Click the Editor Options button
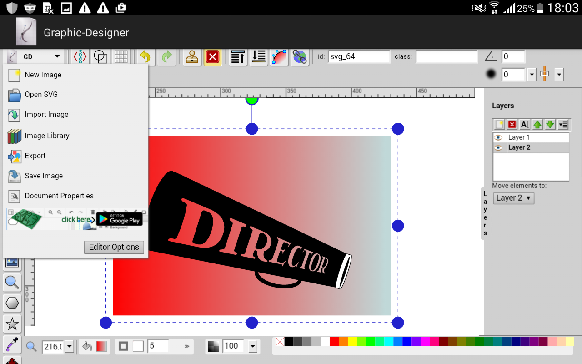The height and width of the screenshot is (364, 582). (114, 247)
